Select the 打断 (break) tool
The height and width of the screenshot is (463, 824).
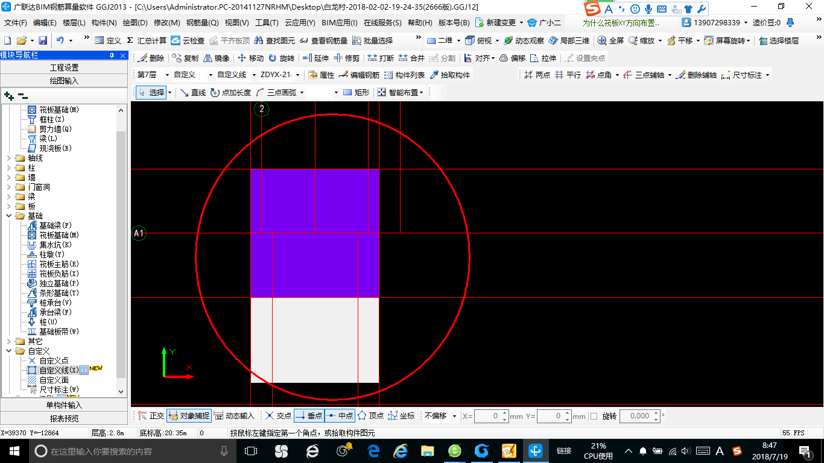381,58
